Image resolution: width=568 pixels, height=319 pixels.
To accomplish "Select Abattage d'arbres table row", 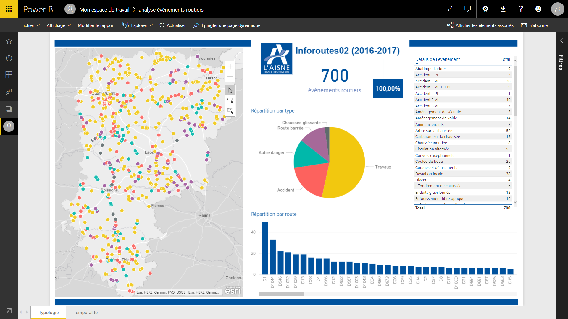I will [463, 69].
